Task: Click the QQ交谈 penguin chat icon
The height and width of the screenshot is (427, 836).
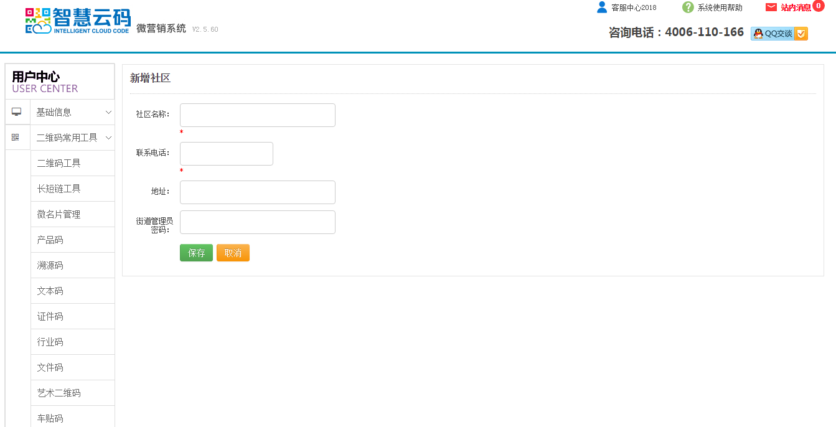Action: tap(758, 34)
